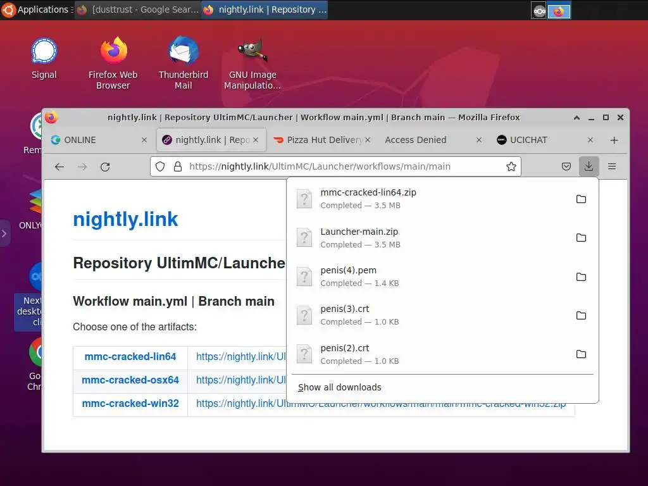
Task: Open the mmc-cracked-lin64 artifact link
Action: point(130,357)
